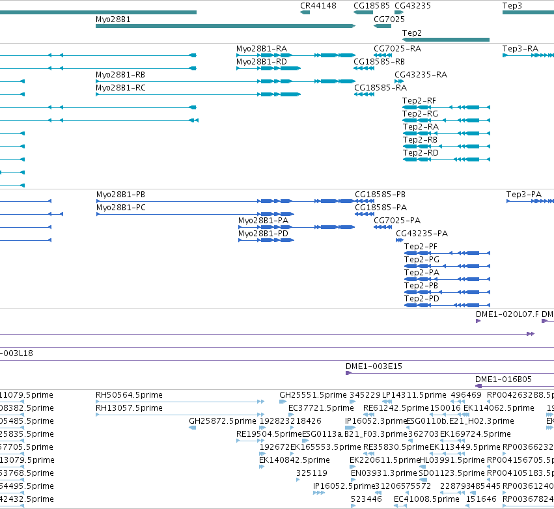Select clone DME1-016B05

514,386
